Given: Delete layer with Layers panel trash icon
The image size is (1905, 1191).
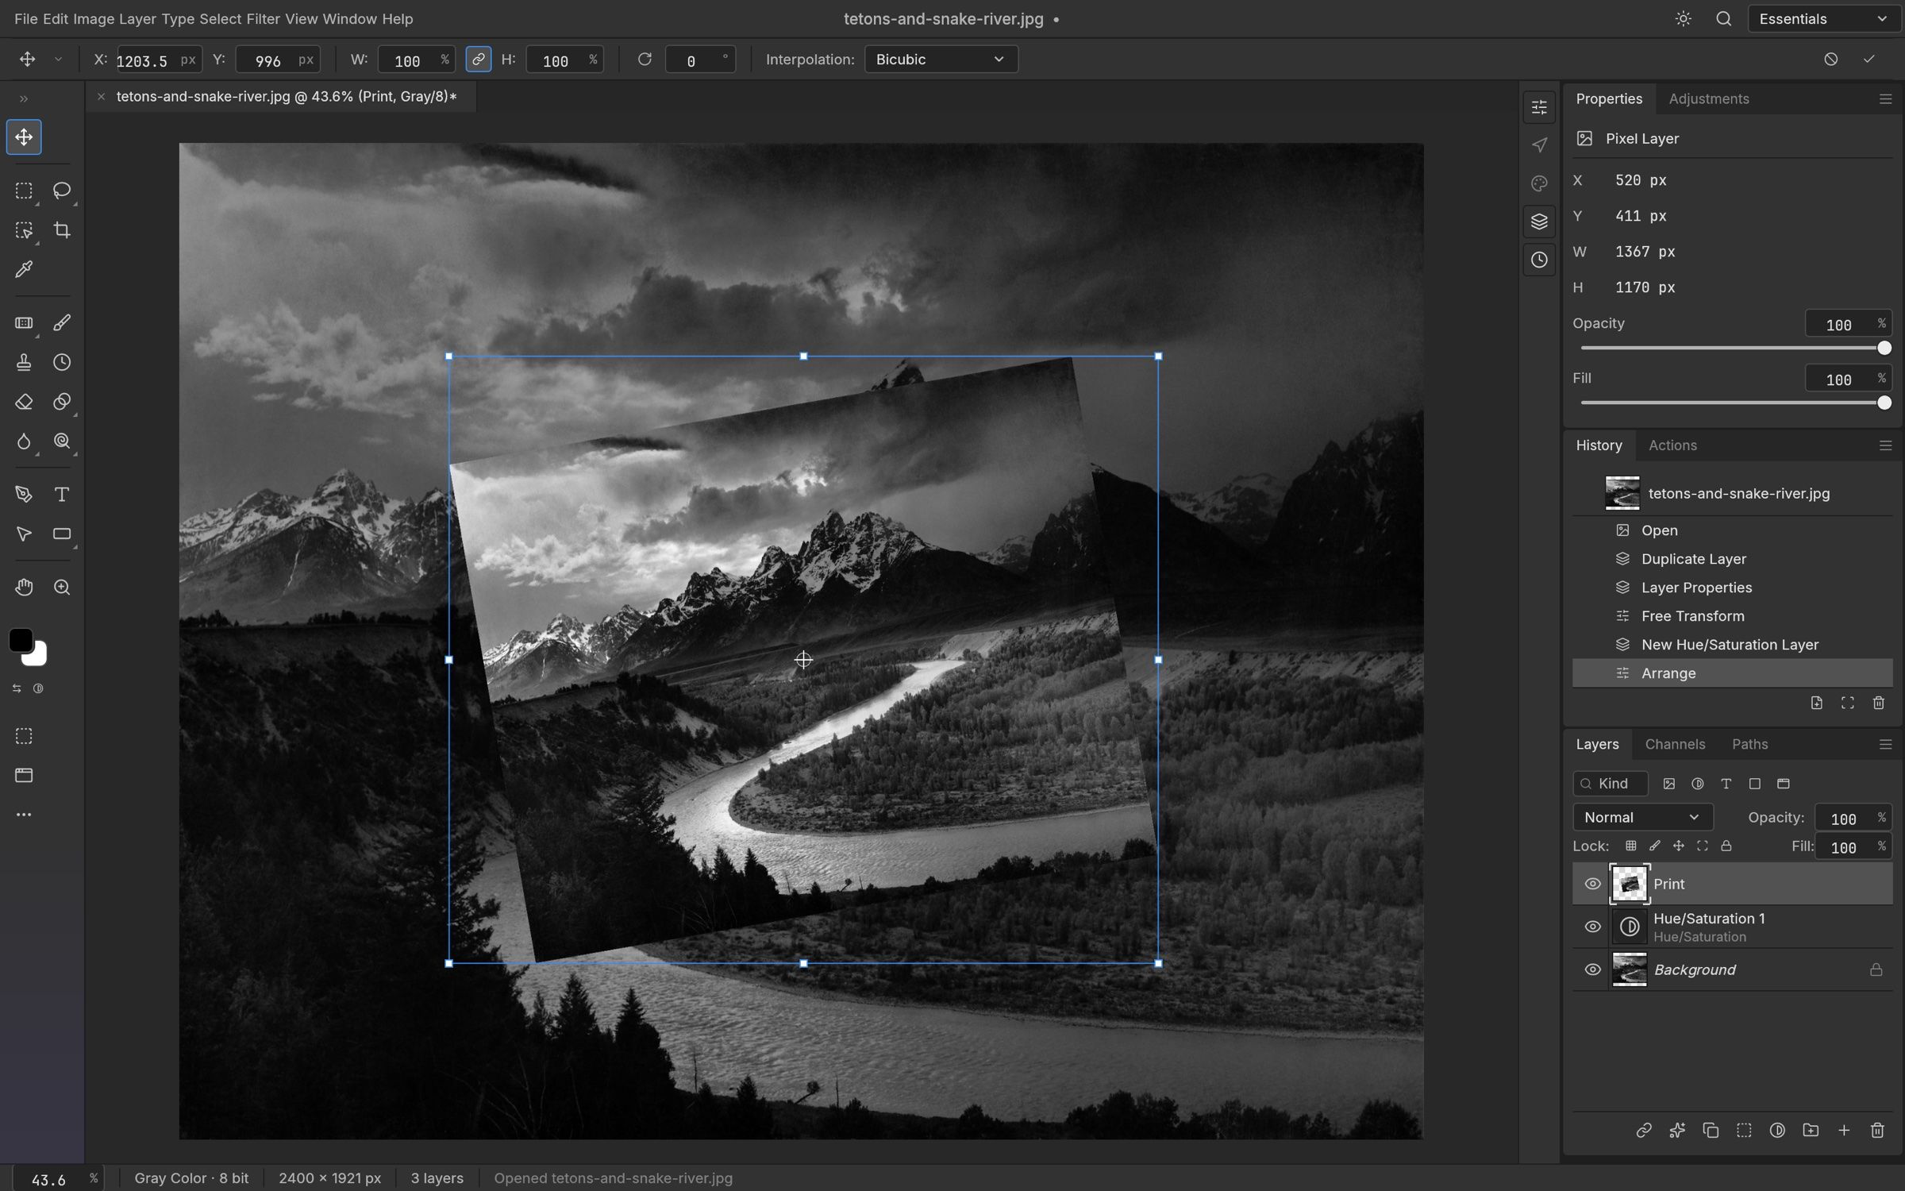Looking at the screenshot, I should click(1877, 1130).
